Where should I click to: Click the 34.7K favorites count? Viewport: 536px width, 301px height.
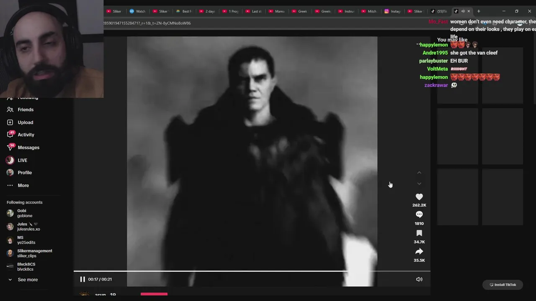(x=419, y=242)
